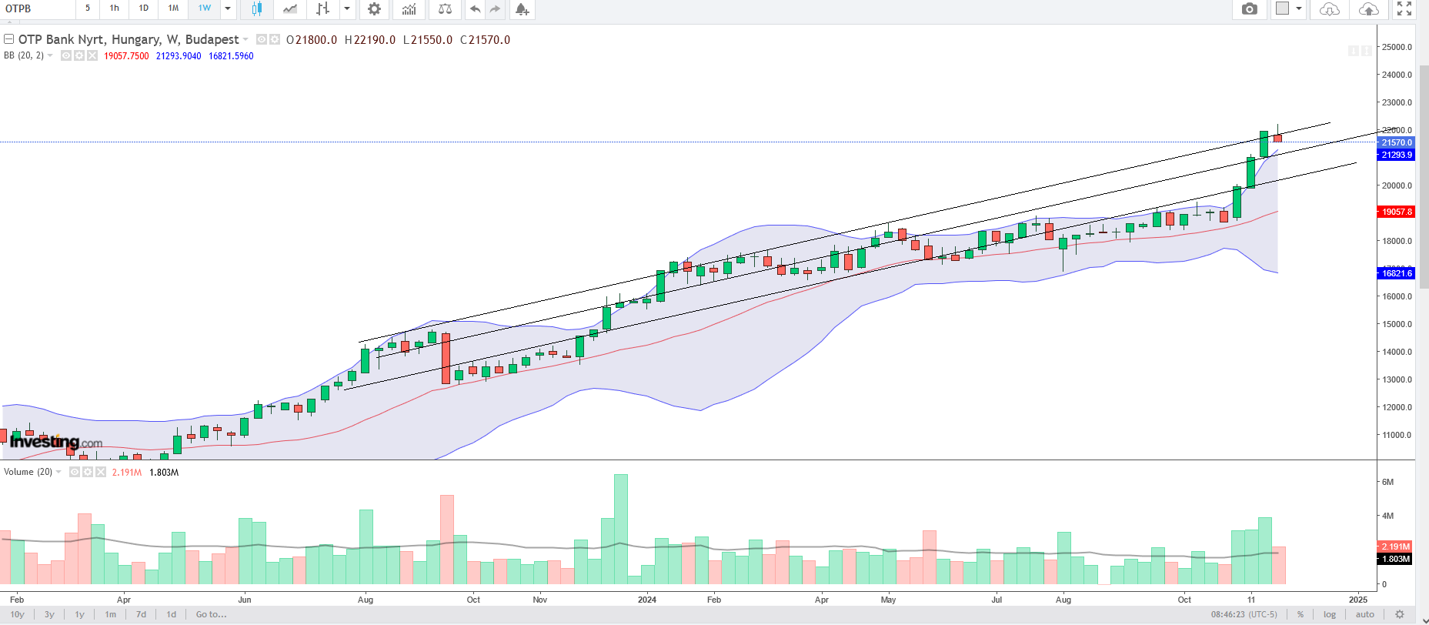
Task: Click the 21570.0 current price label
Action: (x=1397, y=142)
